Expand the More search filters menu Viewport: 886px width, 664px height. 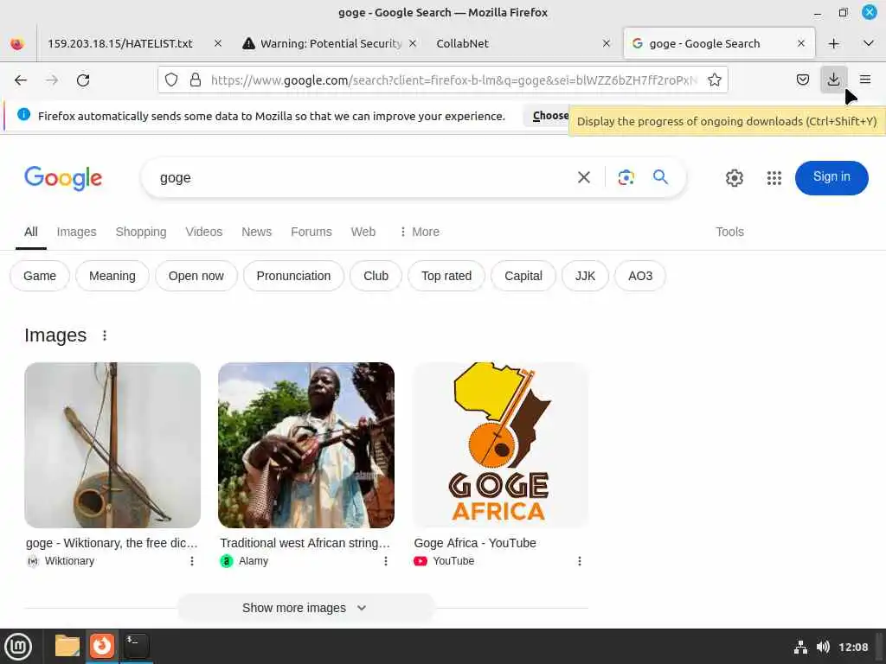pyautogui.click(x=420, y=232)
